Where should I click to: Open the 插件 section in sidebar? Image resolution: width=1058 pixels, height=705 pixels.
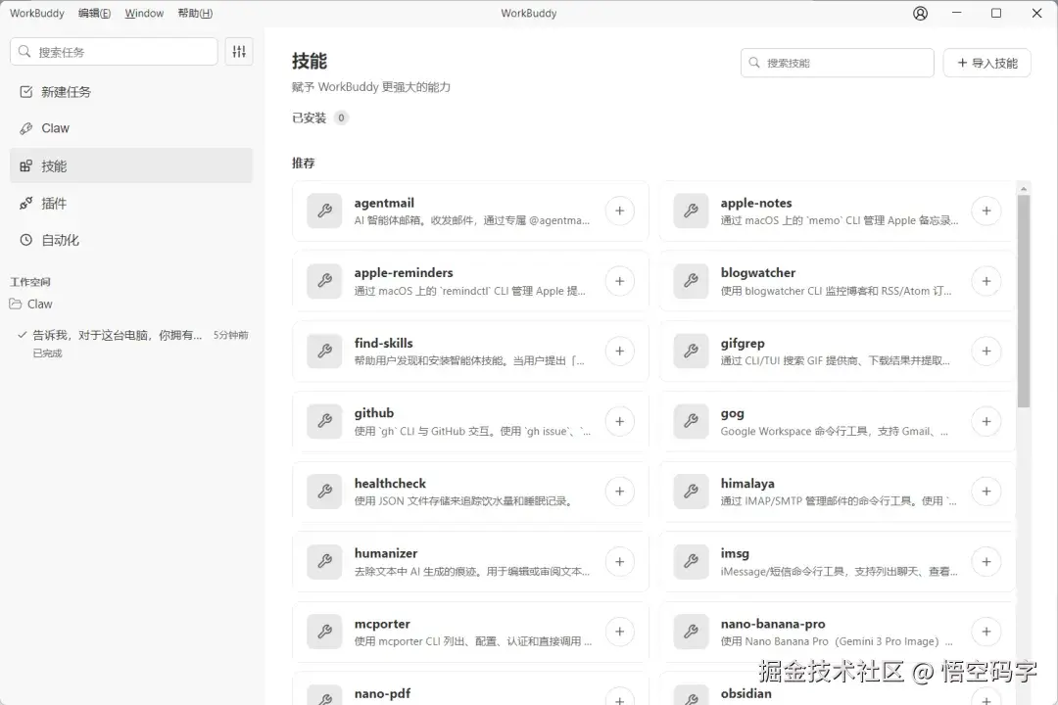pos(54,203)
